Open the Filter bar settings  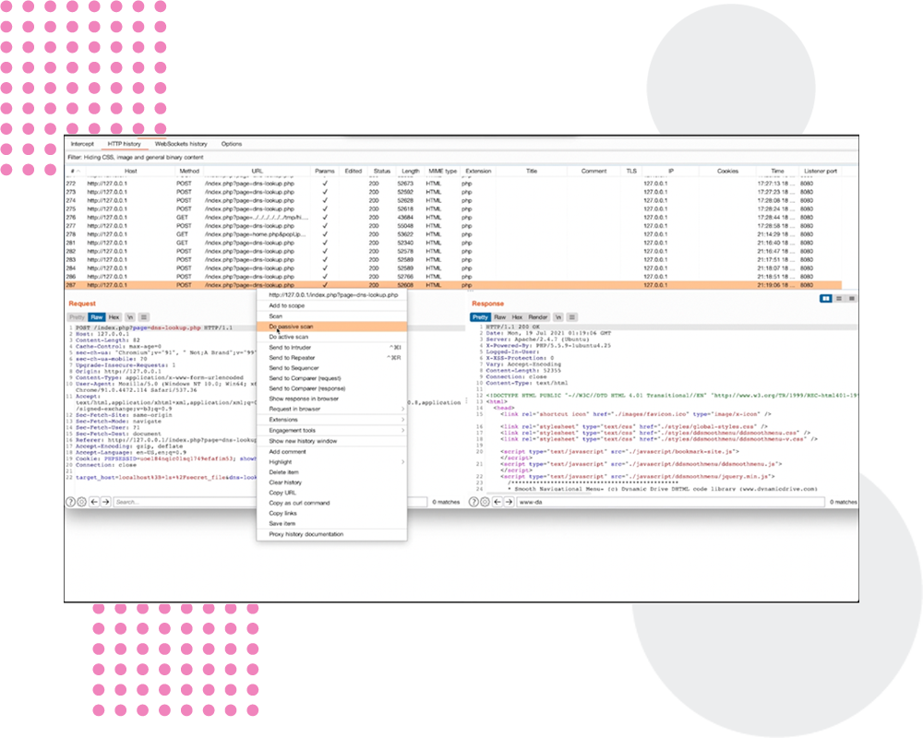(x=461, y=157)
